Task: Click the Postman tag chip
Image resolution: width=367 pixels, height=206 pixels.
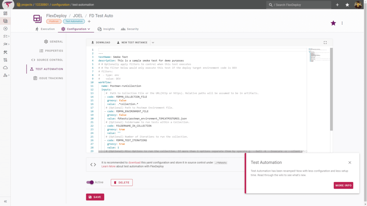Action: coord(54,21)
